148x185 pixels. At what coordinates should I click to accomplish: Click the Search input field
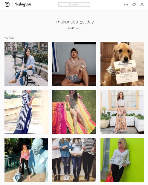click(74, 5)
